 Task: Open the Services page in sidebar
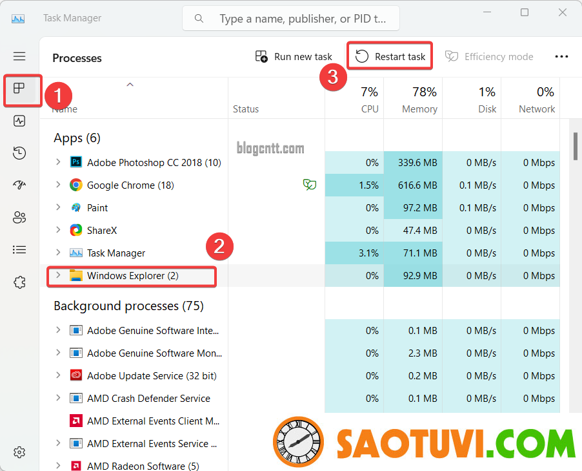(x=19, y=282)
